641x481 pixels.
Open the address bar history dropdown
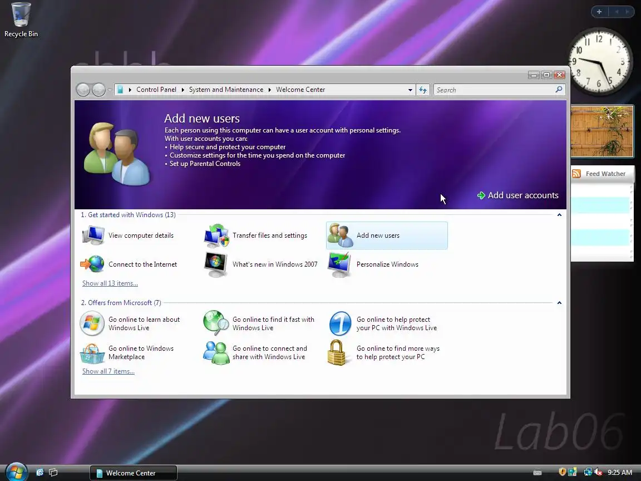pos(410,90)
